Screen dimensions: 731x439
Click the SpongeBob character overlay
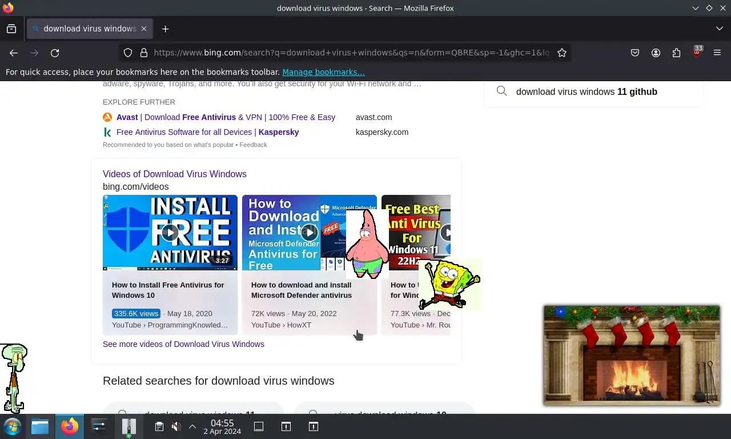tap(451, 284)
